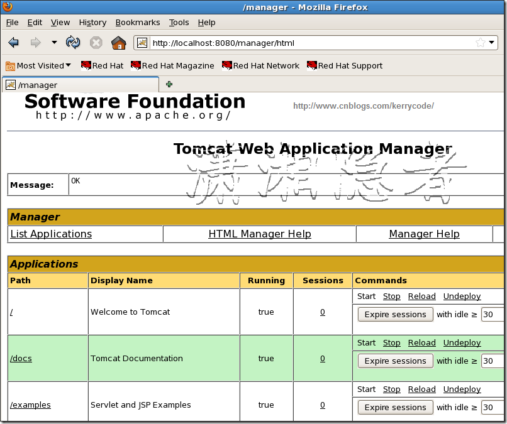This screenshot has height=424, width=507.
Task: Click the 'Tomcat Documentation' display name
Action: pos(136,359)
